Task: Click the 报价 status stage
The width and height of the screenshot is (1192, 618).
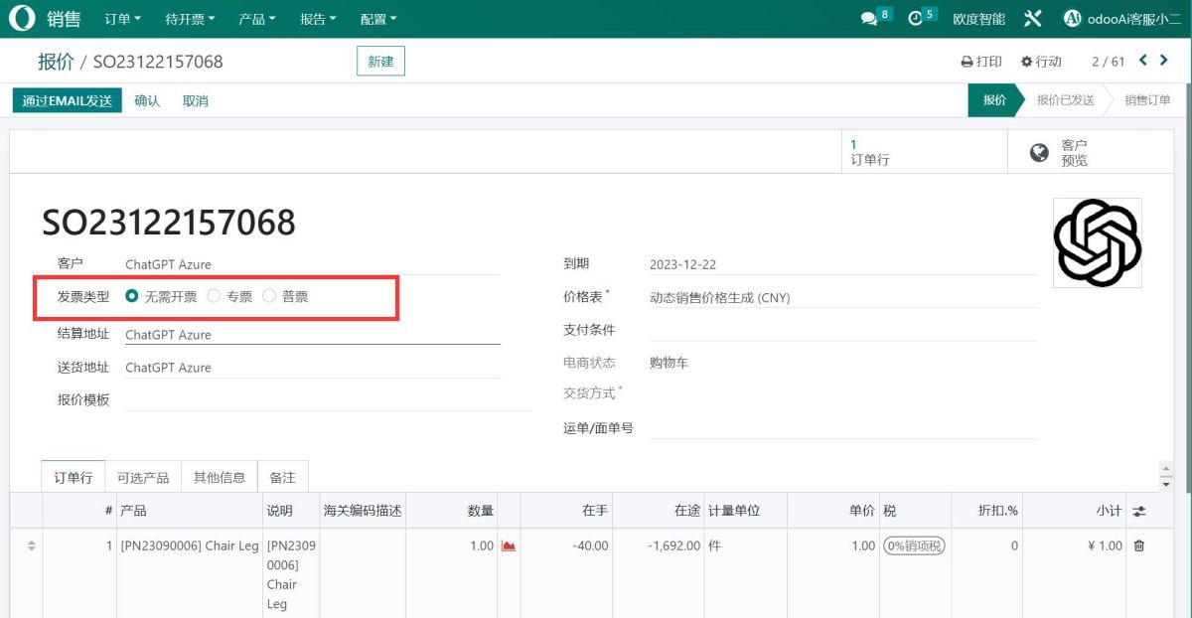Action: tap(994, 100)
